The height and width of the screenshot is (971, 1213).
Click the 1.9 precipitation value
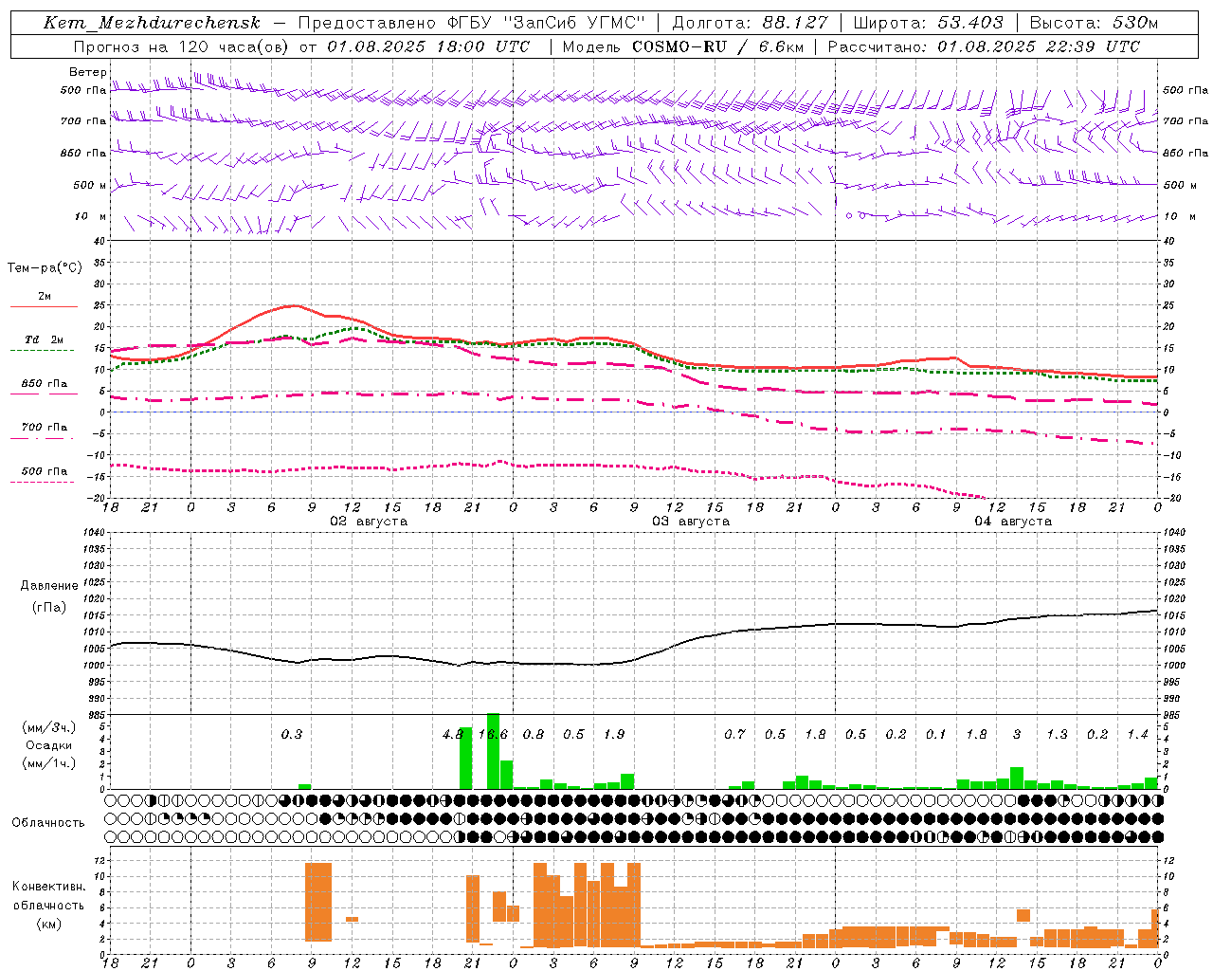[614, 734]
